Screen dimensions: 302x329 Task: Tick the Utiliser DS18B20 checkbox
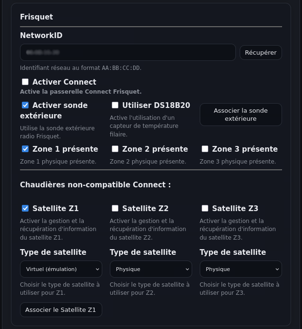(x=115, y=105)
